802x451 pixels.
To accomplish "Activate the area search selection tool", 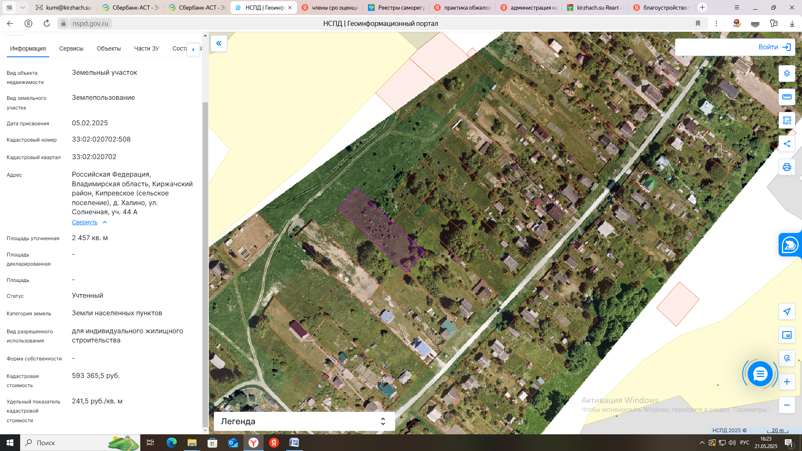I will pos(787,120).
